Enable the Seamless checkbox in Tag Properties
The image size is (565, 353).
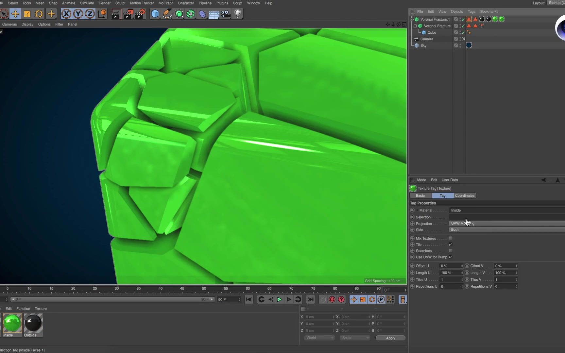(x=451, y=251)
